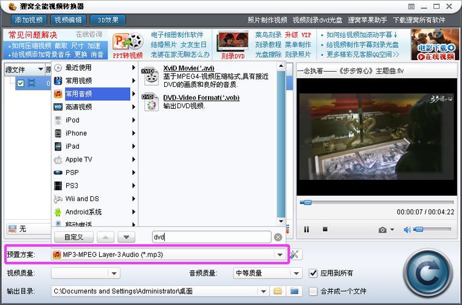Screen dimensions: 462x305
Task: Click the Android系统 robot icon
Action: coord(58,212)
